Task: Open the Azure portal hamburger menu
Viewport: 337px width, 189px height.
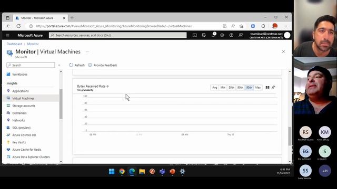Action: click(7, 35)
